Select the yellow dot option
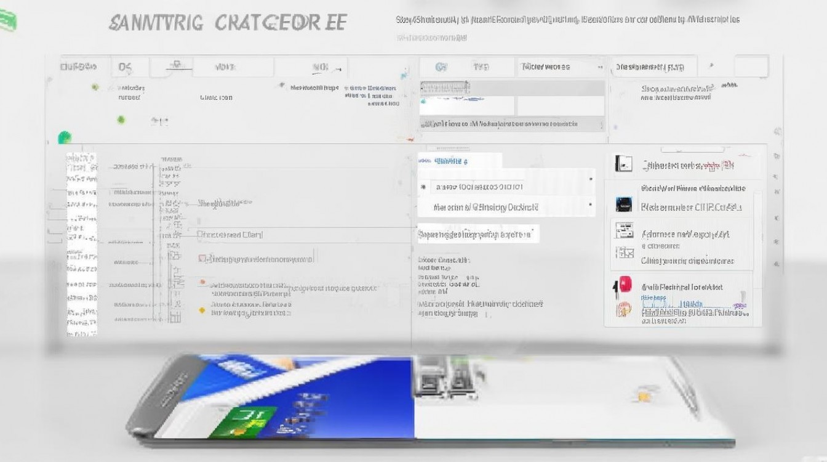 pos(202,310)
